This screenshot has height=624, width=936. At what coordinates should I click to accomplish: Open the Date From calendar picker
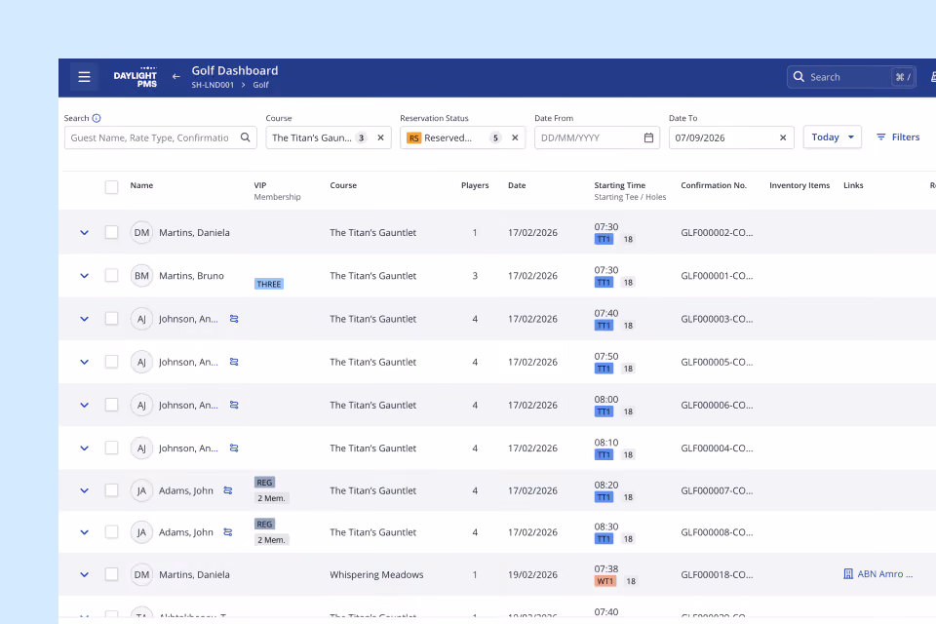pos(649,137)
